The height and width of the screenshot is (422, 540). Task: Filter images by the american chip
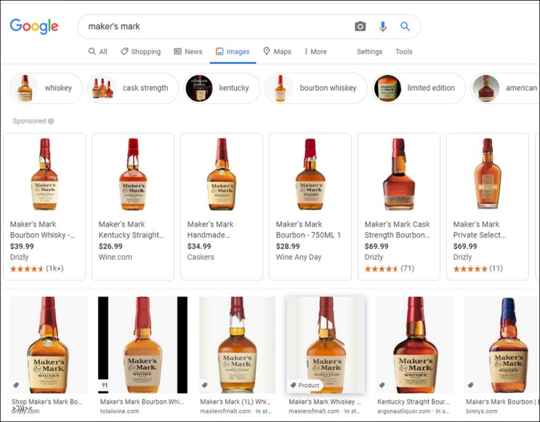click(505, 88)
